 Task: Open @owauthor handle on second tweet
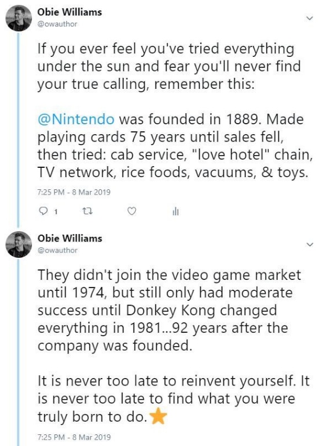click(57, 250)
